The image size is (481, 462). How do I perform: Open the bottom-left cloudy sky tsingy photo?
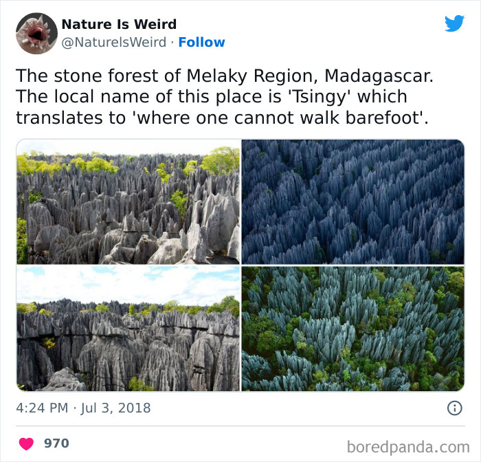tap(128, 329)
